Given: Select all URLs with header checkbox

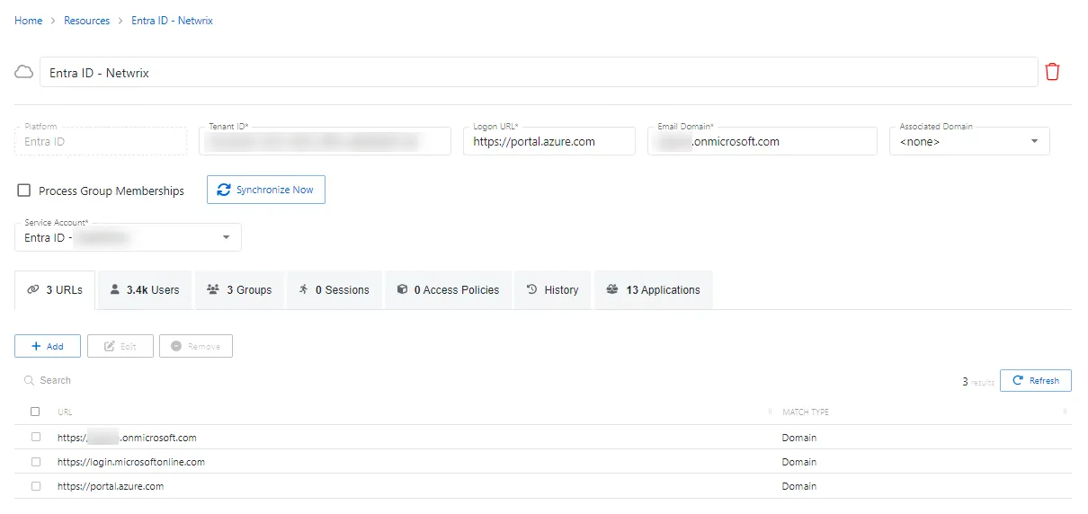Looking at the screenshot, I should pyautogui.click(x=35, y=412).
